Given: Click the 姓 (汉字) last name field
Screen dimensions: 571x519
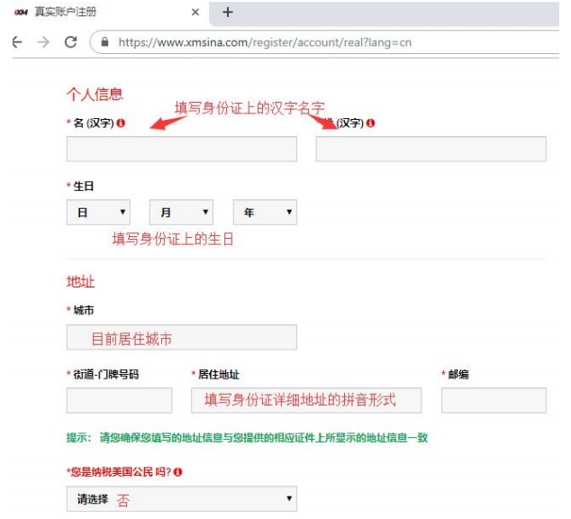Looking at the screenshot, I should (431, 150).
